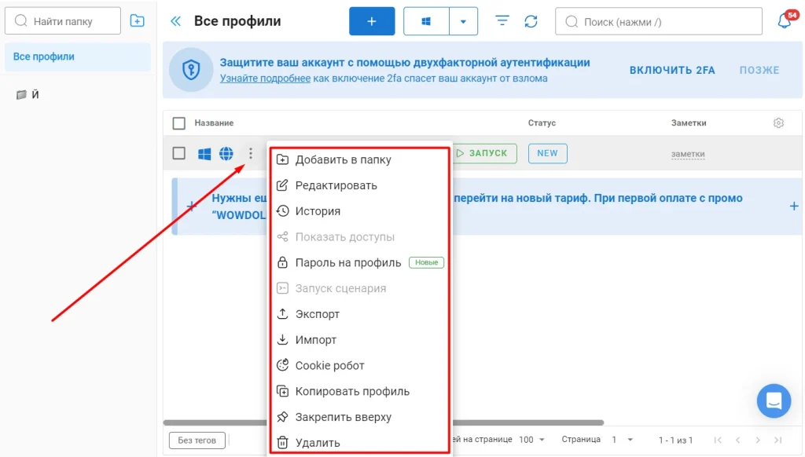This screenshot has width=805, height=457.
Task: Select Экспорт in the context menu
Action: click(359, 314)
